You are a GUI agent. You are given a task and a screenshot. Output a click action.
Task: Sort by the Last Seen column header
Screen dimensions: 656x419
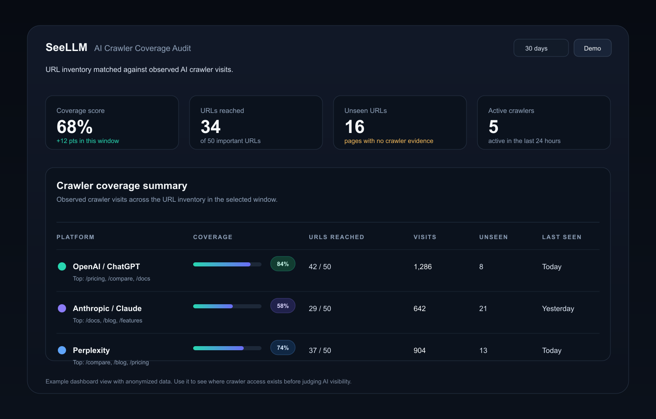pyautogui.click(x=562, y=237)
